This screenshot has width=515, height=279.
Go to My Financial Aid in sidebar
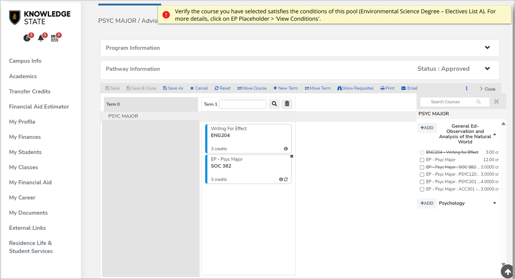coord(30,182)
